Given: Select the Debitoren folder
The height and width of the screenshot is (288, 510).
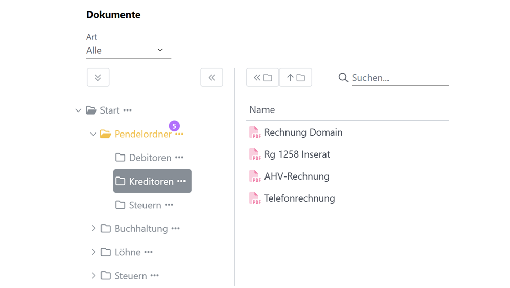Looking at the screenshot, I should coord(150,158).
